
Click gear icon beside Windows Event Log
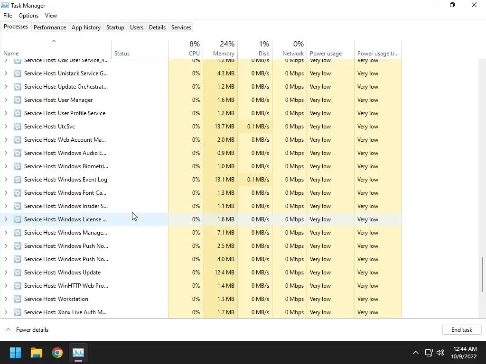click(x=18, y=180)
